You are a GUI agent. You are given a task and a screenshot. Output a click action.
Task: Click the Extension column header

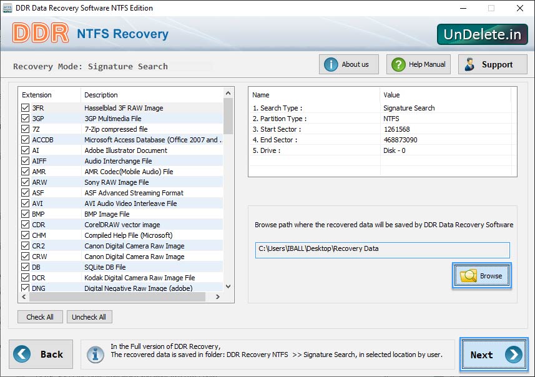(x=49, y=95)
